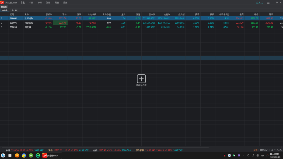The width and height of the screenshot is (283, 159).
Task: Launch the green e browser from taskbar
Action: tap(38, 156)
